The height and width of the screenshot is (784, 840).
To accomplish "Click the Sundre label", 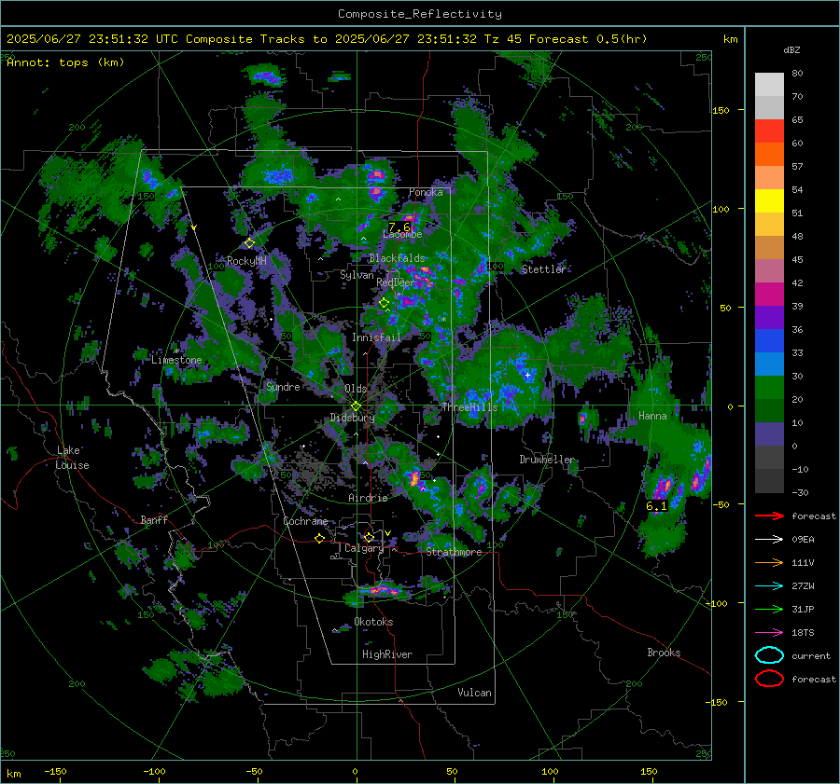I will click(x=283, y=386).
